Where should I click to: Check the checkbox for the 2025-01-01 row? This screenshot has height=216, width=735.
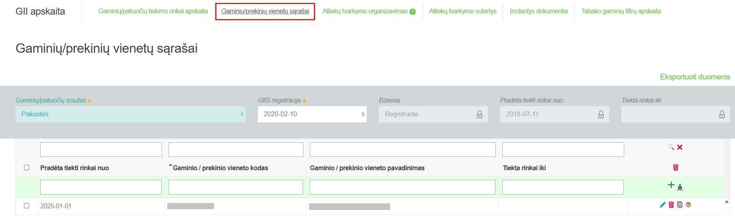tap(27, 205)
